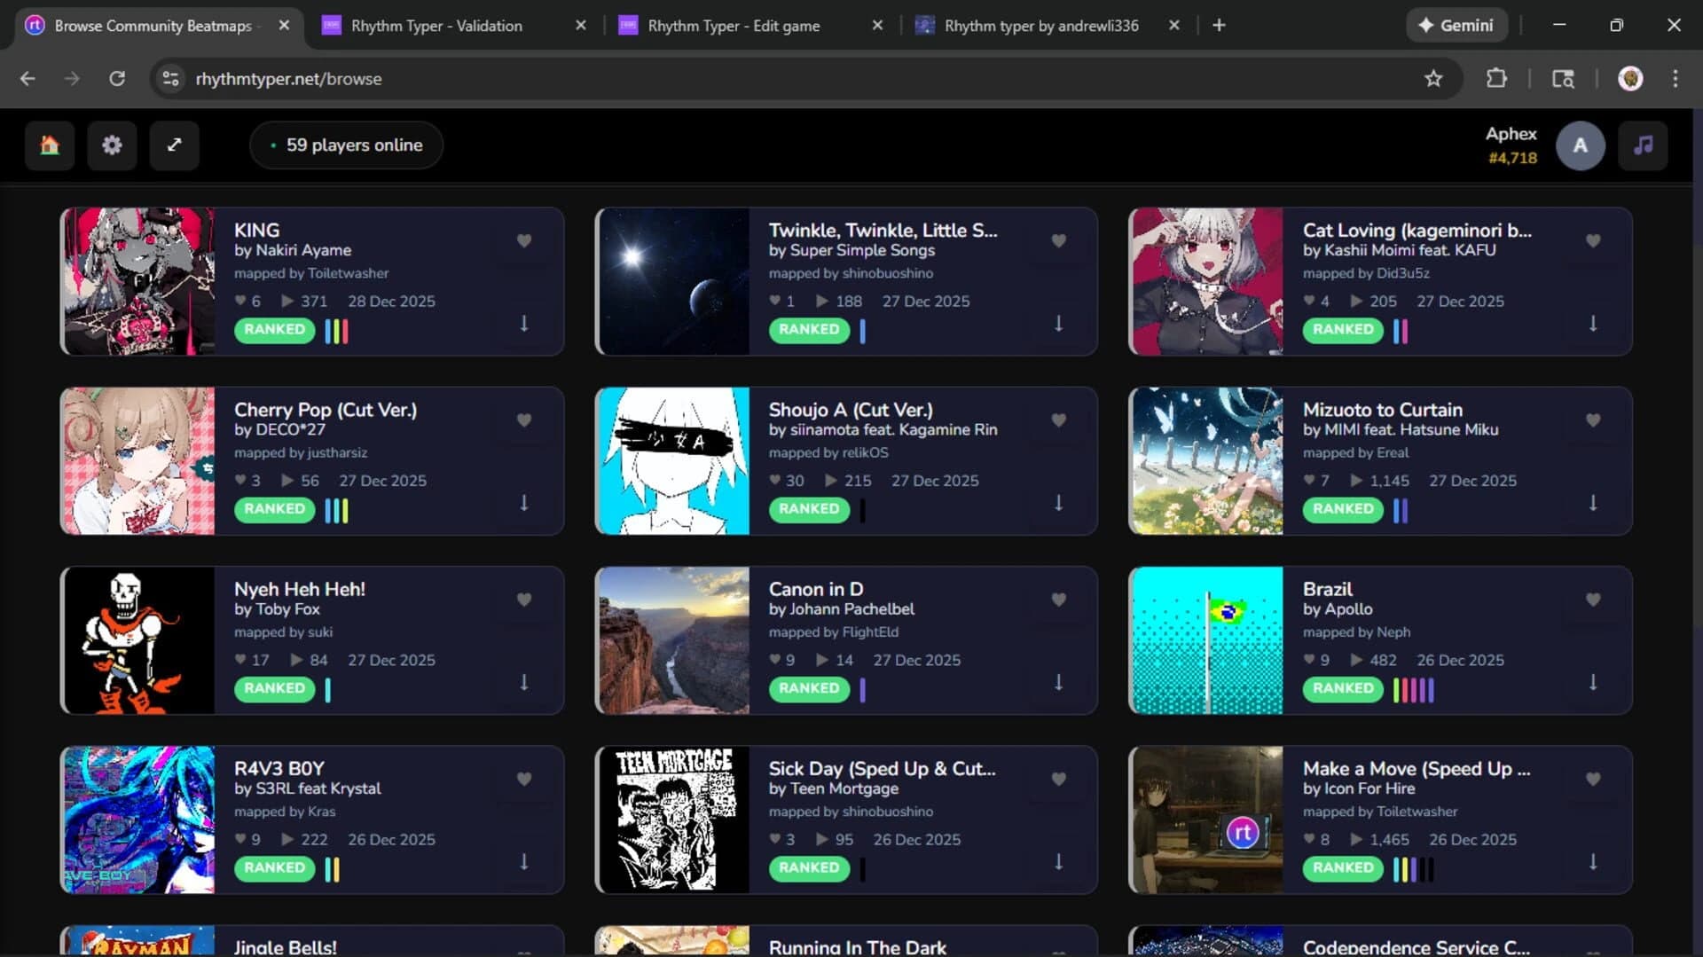The height and width of the screenshot is (957, 1703).
Task: Favorite Mizuoto to Curtain beatmap
Action: coord(1594,420)
